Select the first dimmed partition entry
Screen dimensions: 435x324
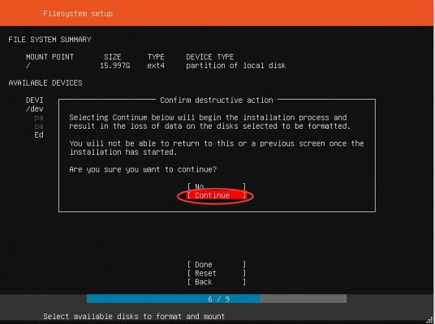coord(39,117)
